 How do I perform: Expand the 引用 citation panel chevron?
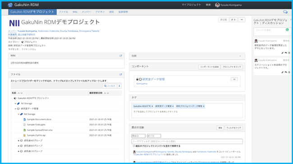click(x=240, y=56)
